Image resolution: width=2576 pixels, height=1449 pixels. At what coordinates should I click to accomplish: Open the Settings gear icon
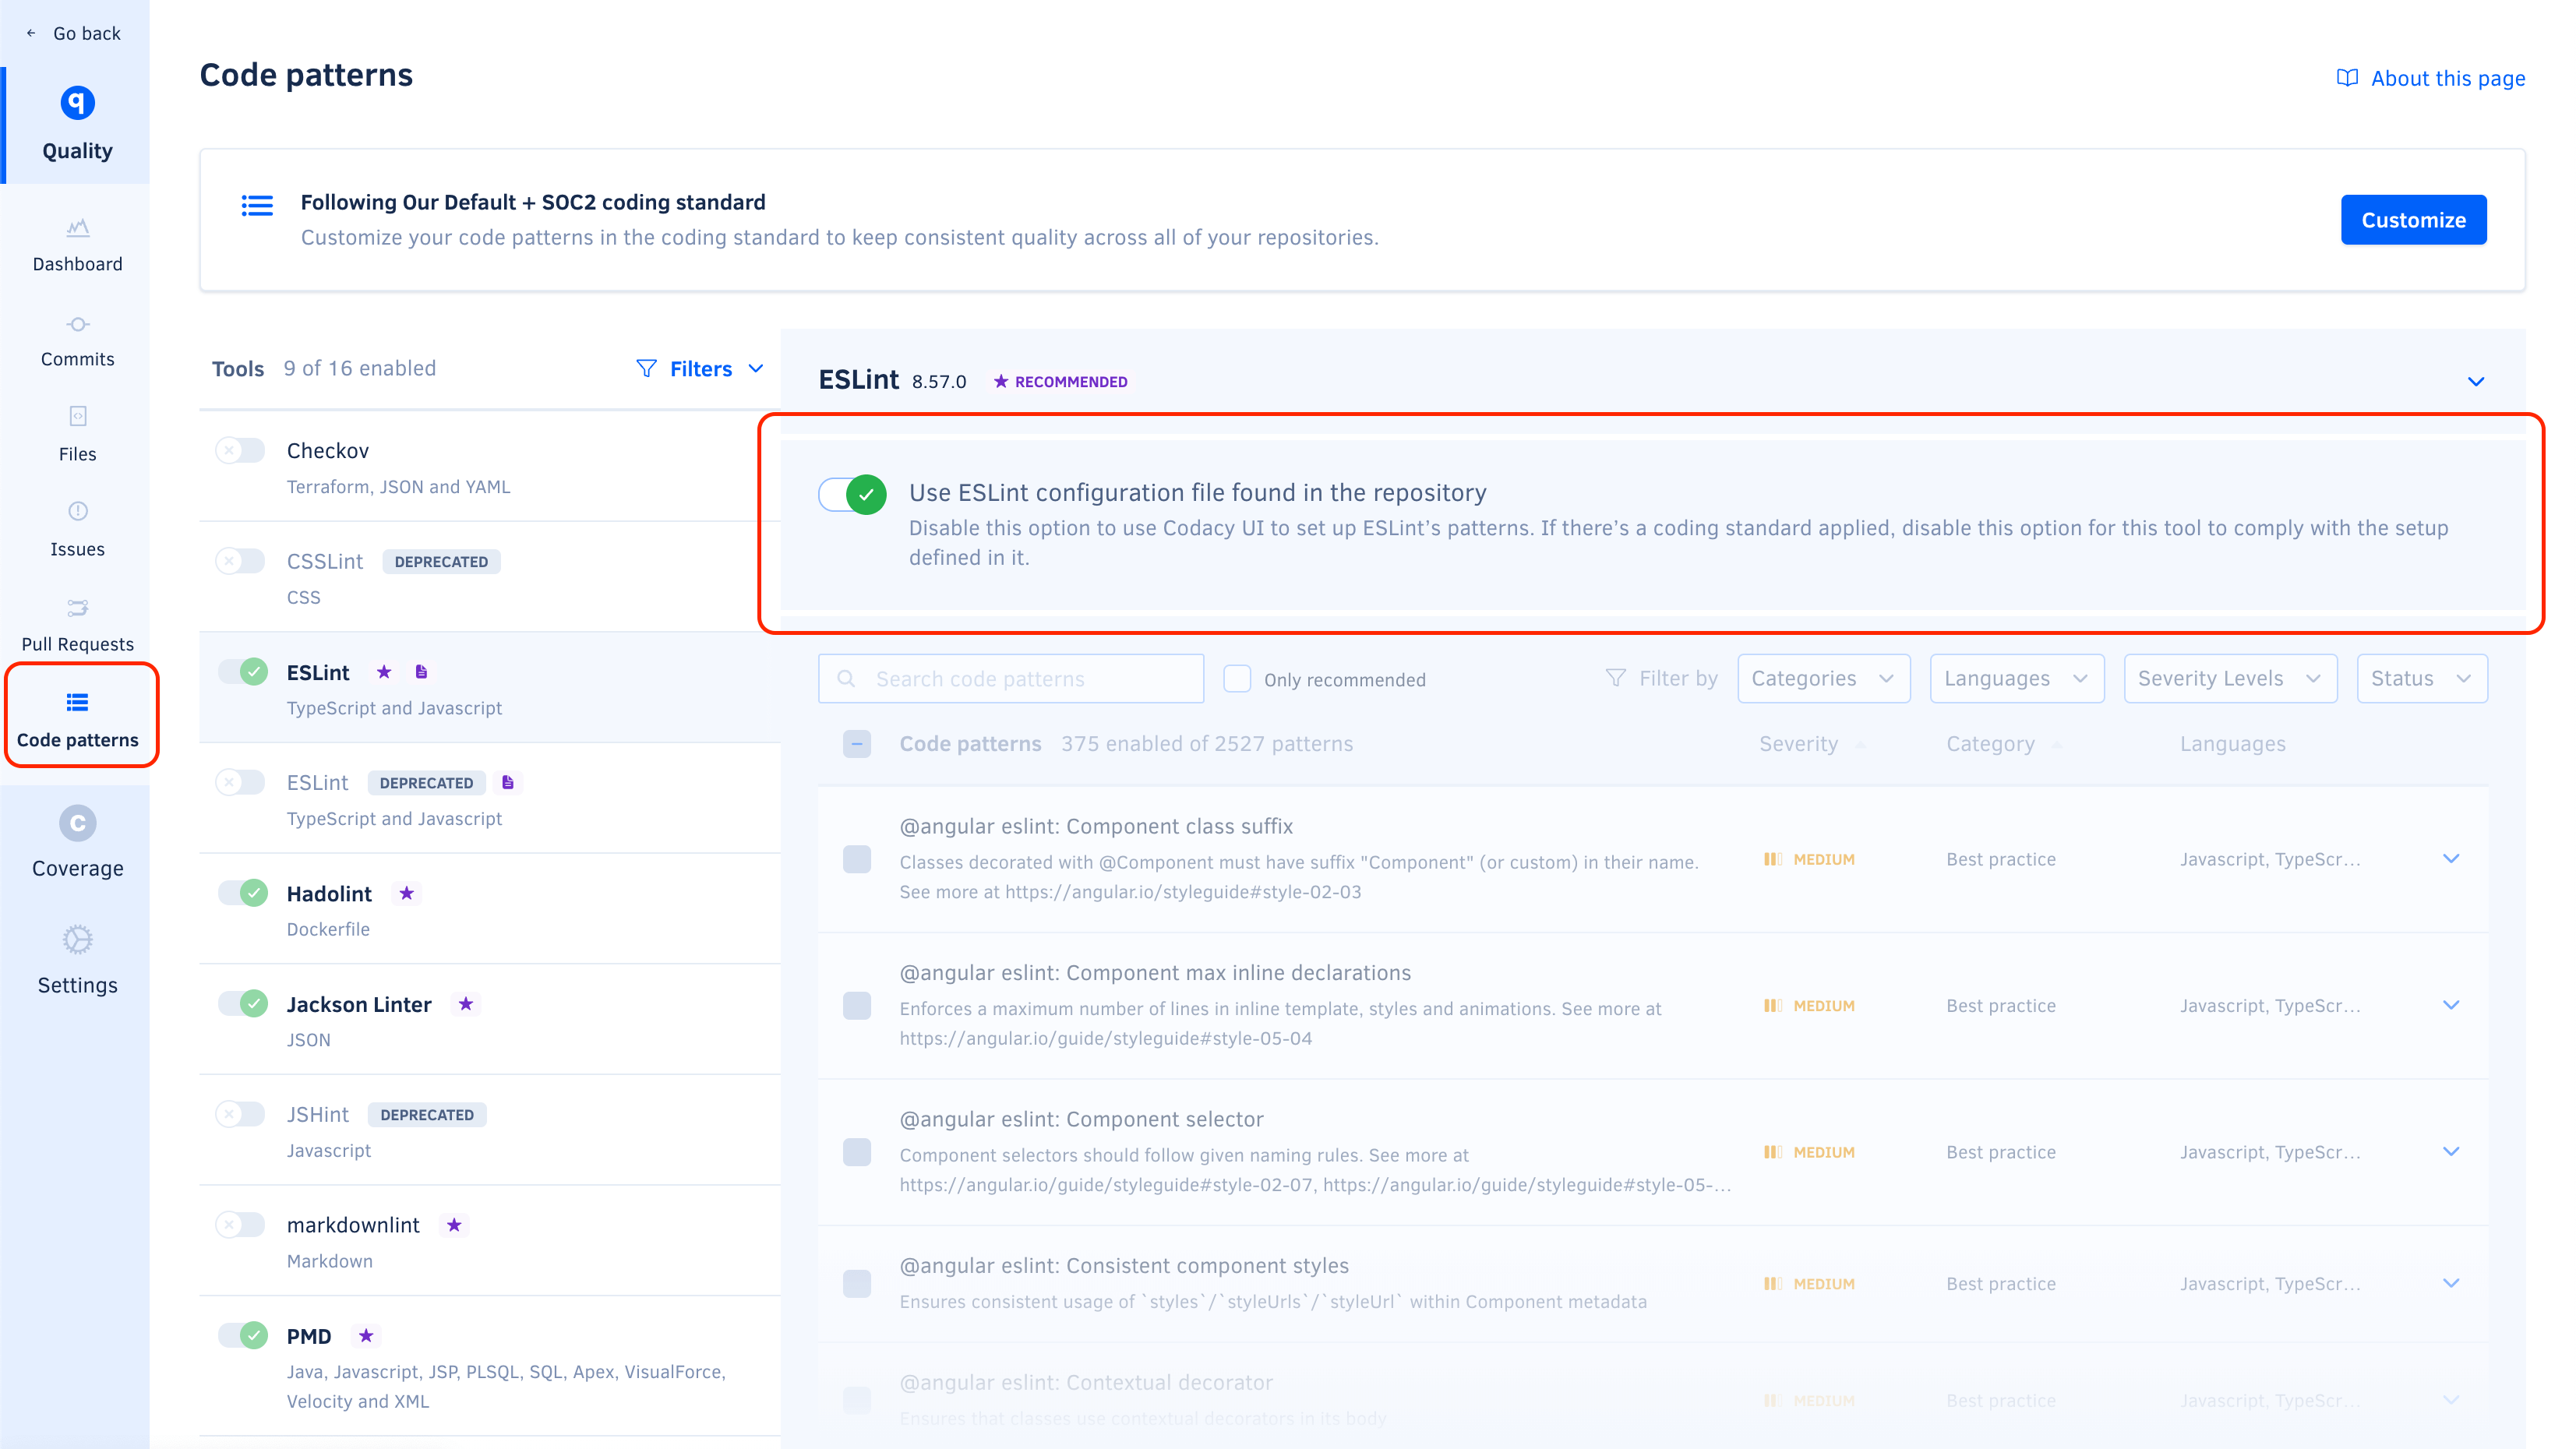tap(77, 940)
